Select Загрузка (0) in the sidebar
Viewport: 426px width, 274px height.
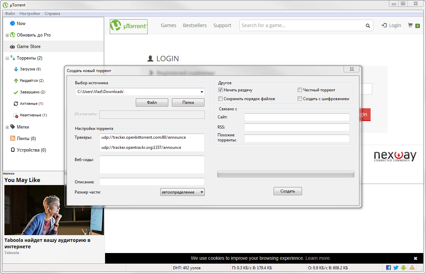[x=30, y=69]
